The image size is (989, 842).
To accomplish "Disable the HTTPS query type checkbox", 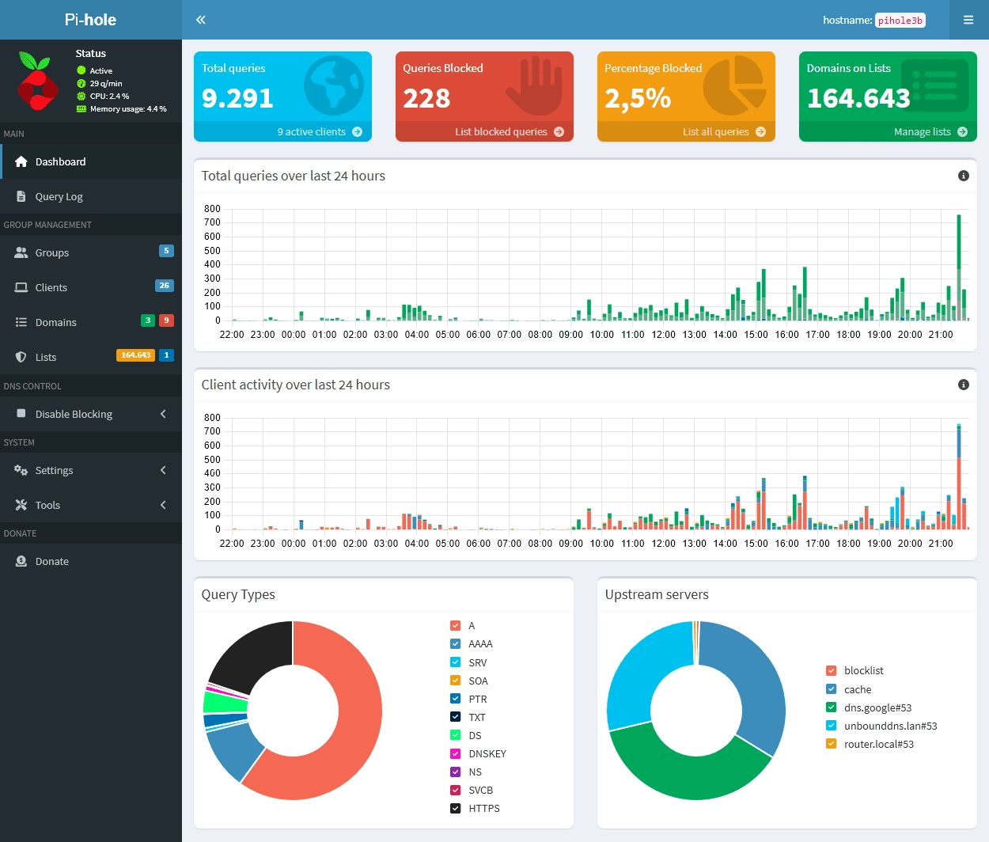I will [457, 808].
